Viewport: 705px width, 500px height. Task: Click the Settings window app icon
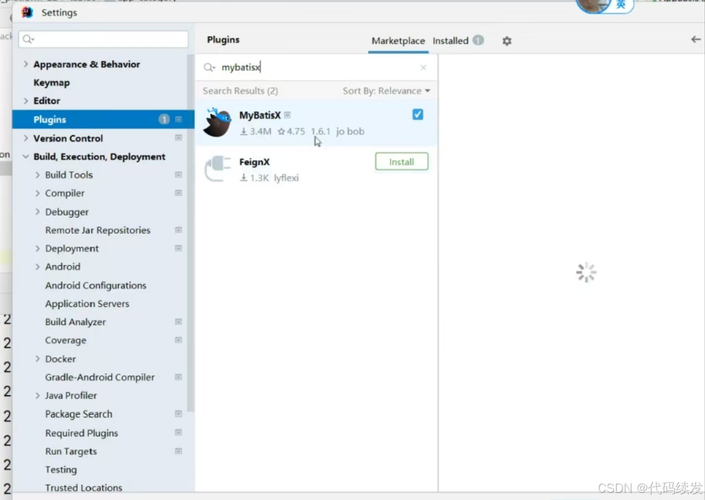point(27,12)
